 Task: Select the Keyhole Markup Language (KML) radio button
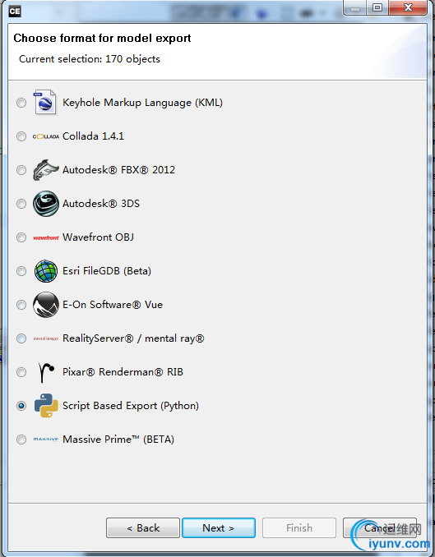click(x=21, y=103)
